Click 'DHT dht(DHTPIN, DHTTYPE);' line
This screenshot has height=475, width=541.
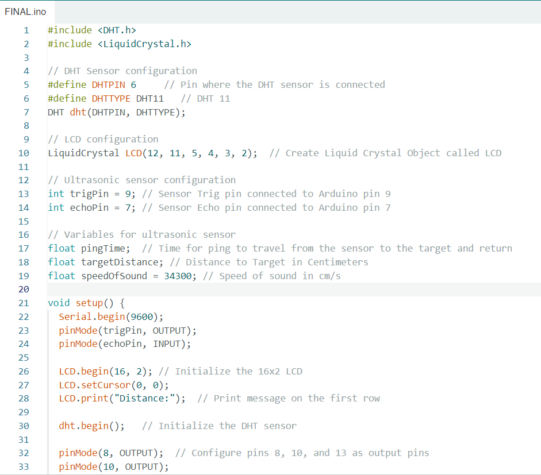[117, 113]
